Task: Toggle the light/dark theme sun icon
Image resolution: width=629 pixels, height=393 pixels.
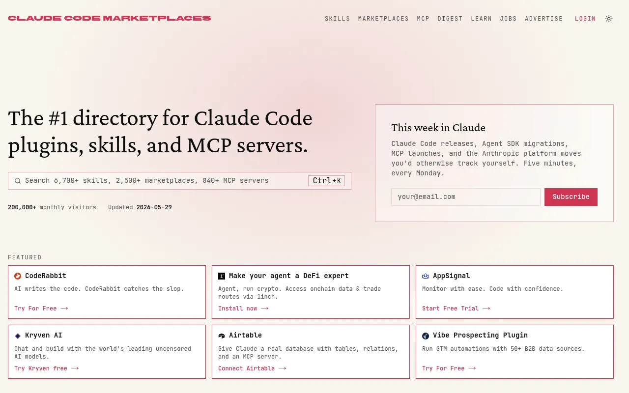Action: (609, 19)
